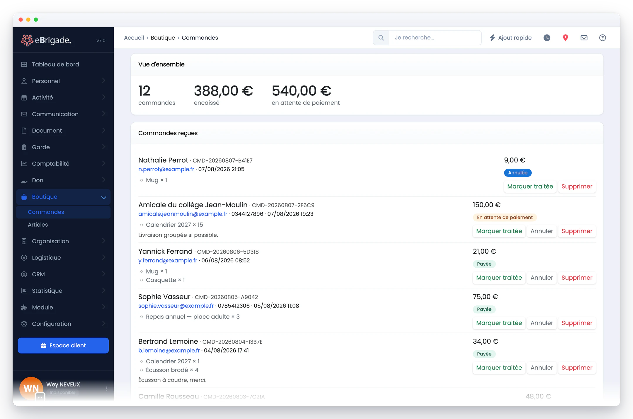Expand the Garde menu chevron
Viewport: 633px width, 419px height.
(104, 147)
